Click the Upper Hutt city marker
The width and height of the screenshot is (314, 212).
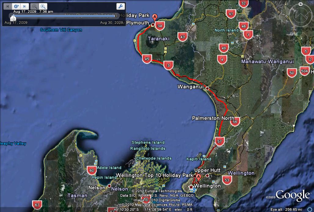tap(207, 175)
